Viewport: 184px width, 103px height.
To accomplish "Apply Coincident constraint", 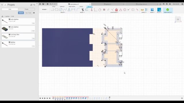I will tap(112, 10).
